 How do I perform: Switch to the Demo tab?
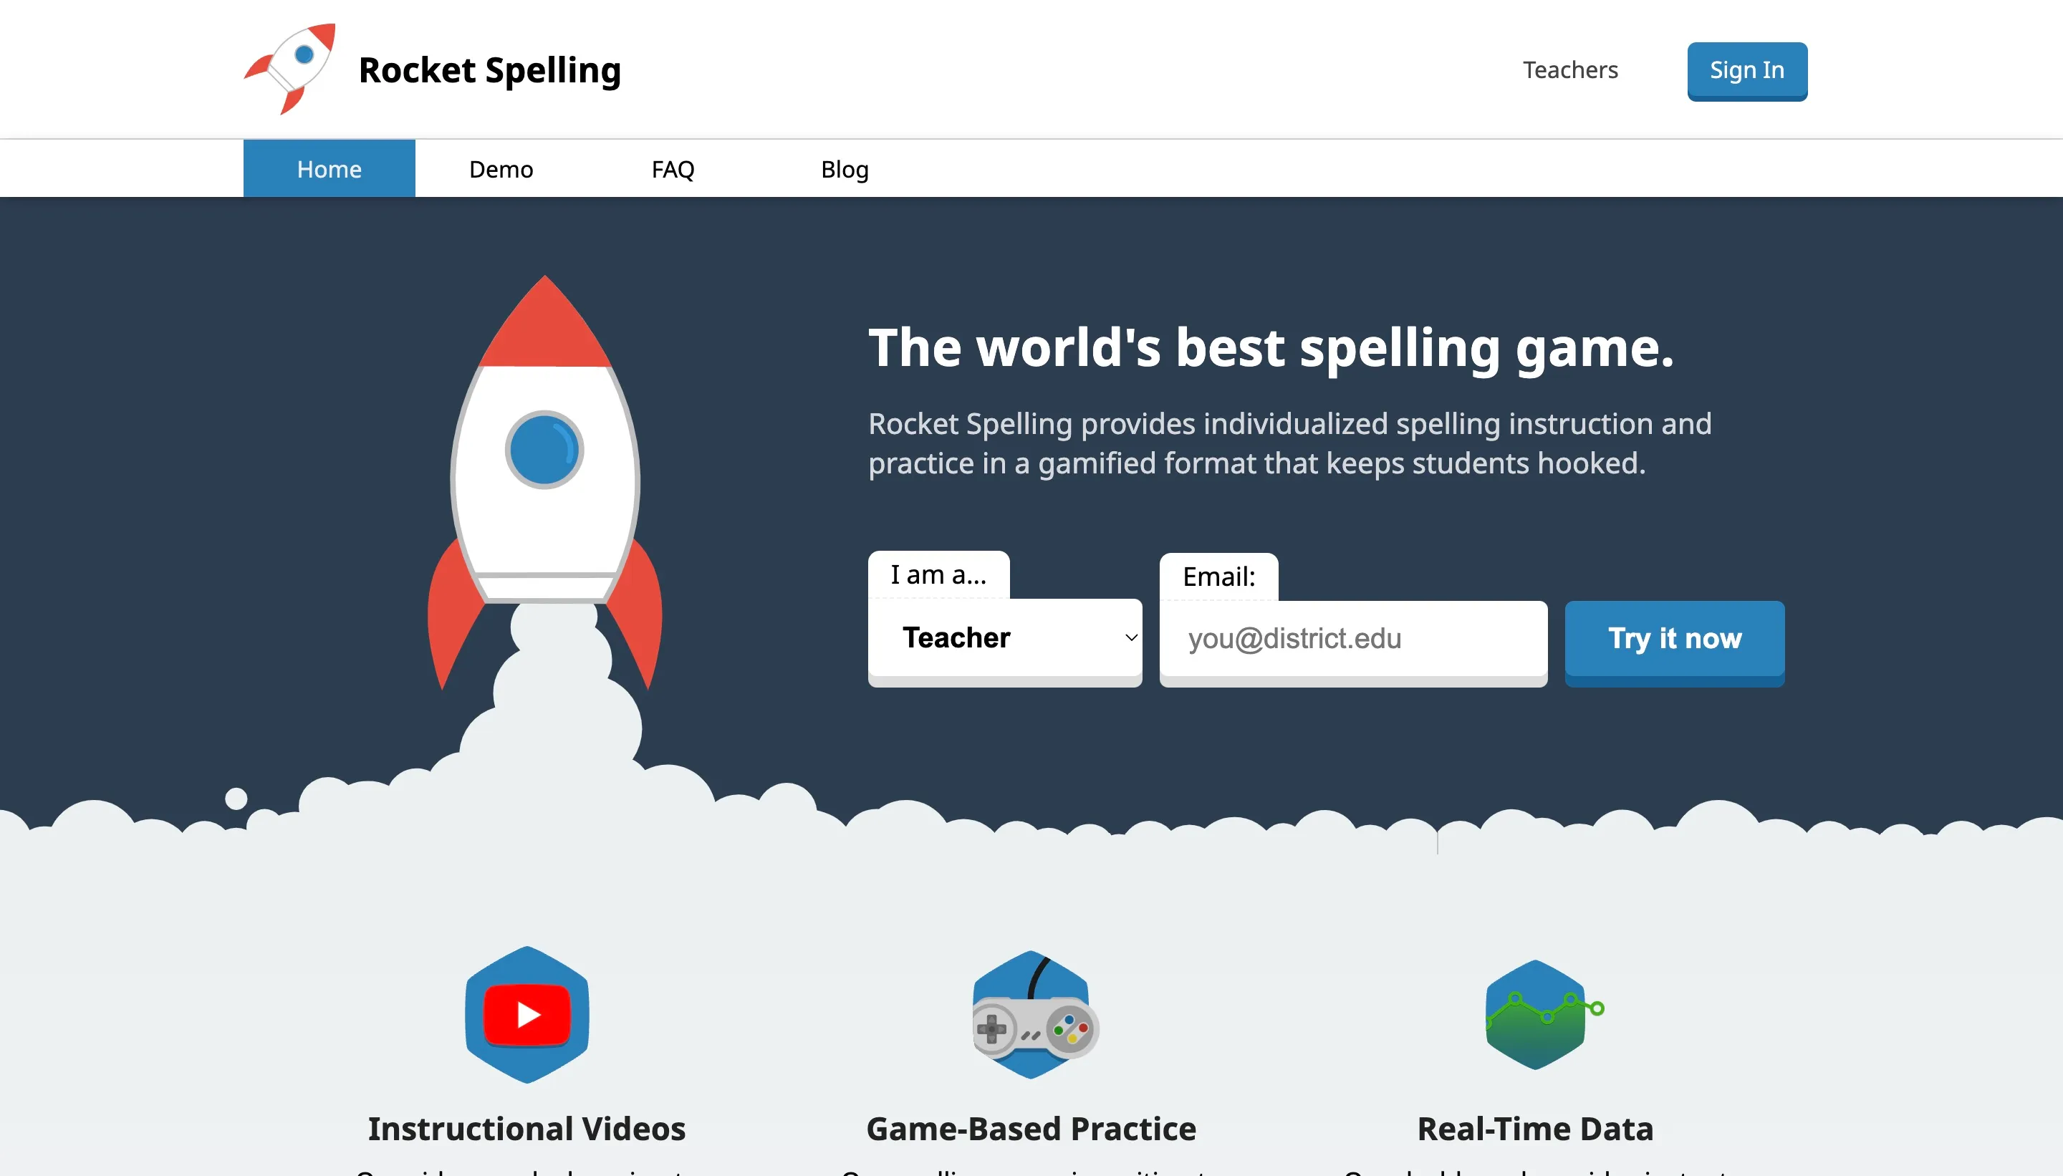tap(501, 168)
